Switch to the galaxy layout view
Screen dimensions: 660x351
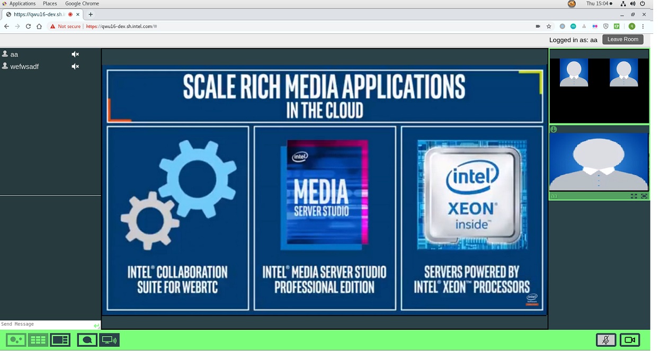16,340
